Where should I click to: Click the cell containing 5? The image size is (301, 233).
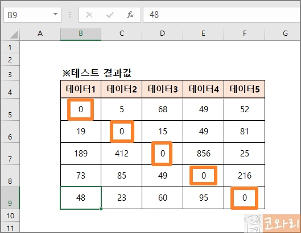122,109
